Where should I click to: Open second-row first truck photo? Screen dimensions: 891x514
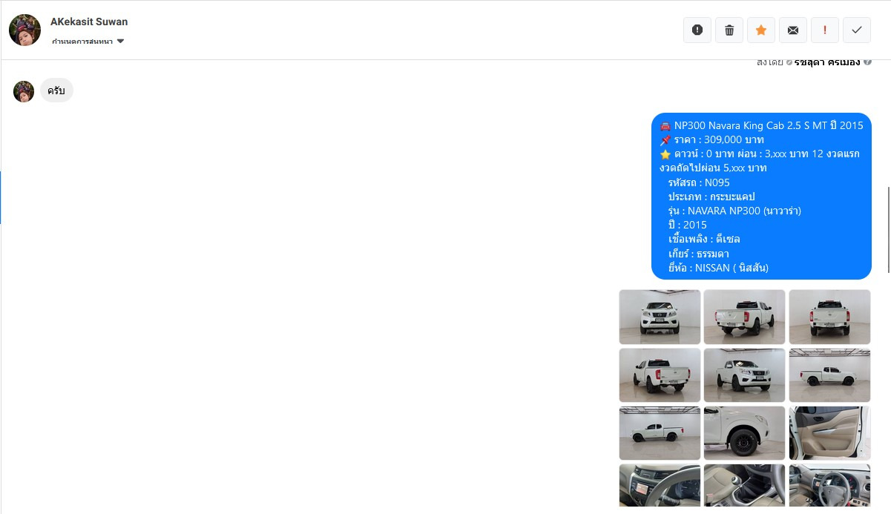pos(660,375)
